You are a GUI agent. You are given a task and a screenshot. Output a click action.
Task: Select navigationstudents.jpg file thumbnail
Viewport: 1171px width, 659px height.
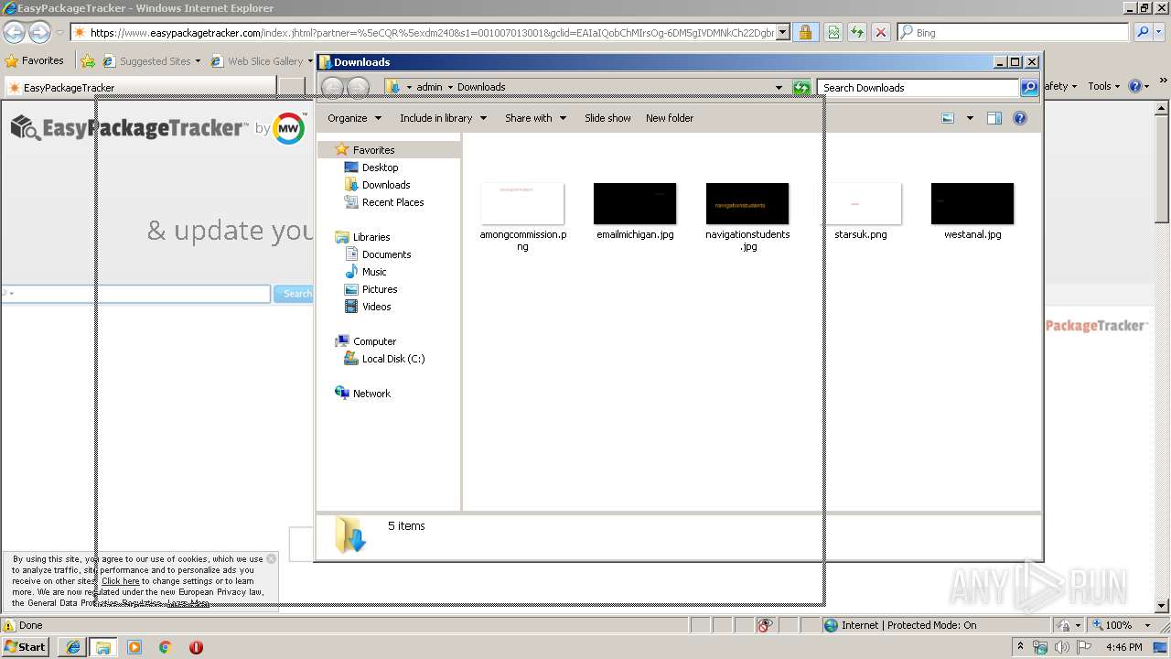(747, 203)
